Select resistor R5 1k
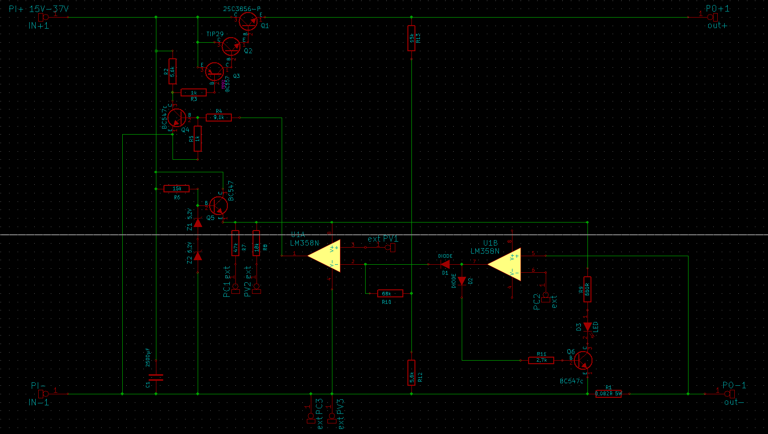 pyautogui.click(x=198, y=139)
